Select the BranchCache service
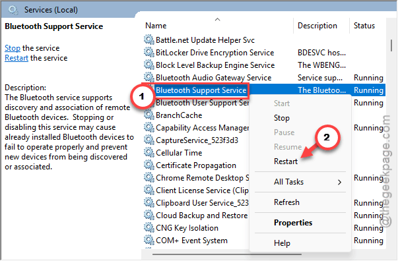 [x=179, y=115]
